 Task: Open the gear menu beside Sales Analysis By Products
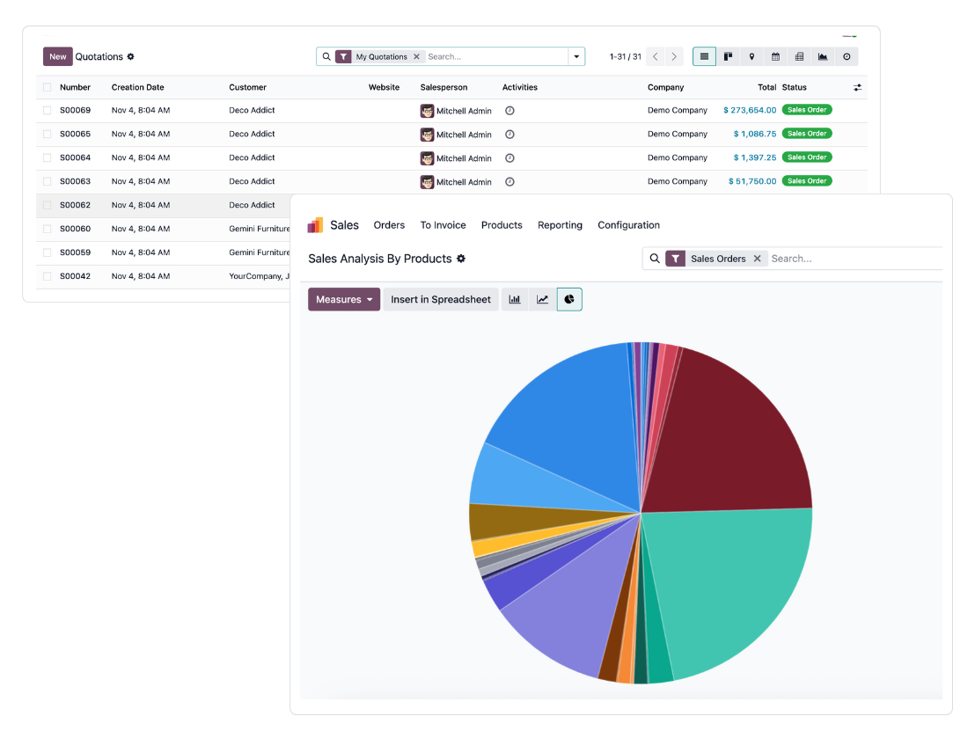pyautogui.click(x=461, y=259)
